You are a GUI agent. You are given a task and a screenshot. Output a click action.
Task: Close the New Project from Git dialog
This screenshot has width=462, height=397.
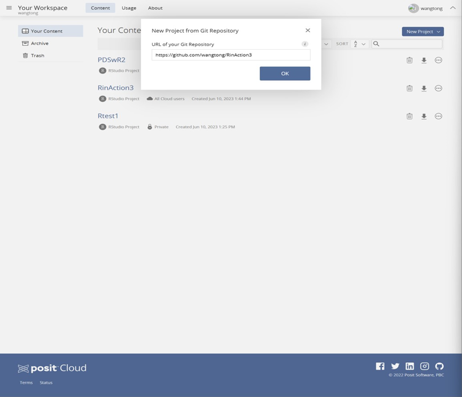click(x=308, y=30)
